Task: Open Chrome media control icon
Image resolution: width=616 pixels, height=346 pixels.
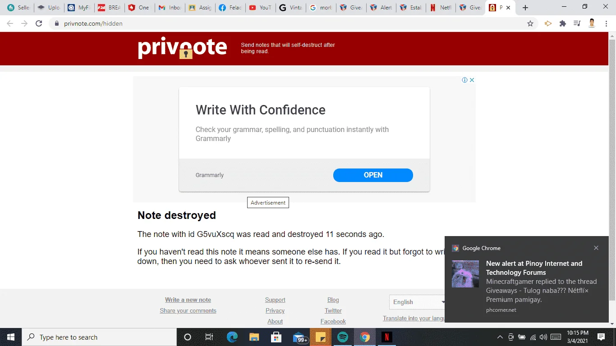Action: (577, 23)
